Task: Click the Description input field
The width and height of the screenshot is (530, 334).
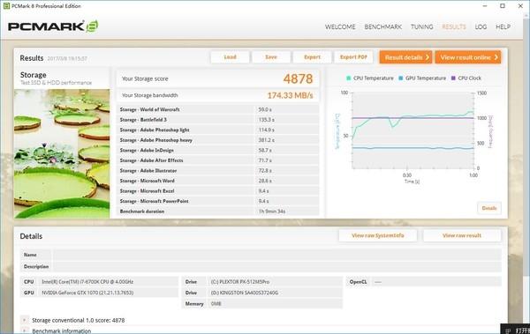Action: click(x=277, y=266)
